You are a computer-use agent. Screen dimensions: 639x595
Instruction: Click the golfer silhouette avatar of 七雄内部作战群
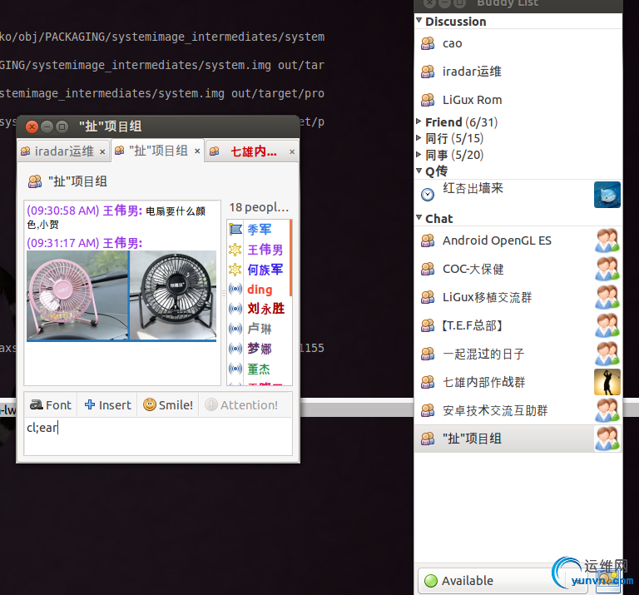[607, 382]
